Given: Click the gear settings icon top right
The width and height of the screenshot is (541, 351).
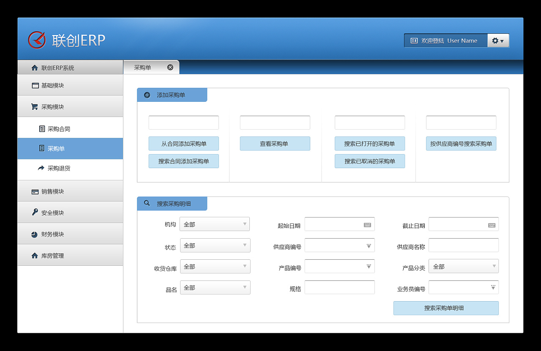Looking at the screenshot, I should (494, 41).
